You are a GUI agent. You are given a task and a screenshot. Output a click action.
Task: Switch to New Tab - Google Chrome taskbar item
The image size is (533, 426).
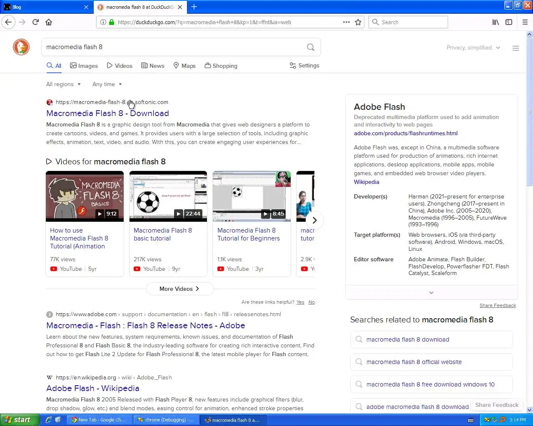[x=100, y=420]
